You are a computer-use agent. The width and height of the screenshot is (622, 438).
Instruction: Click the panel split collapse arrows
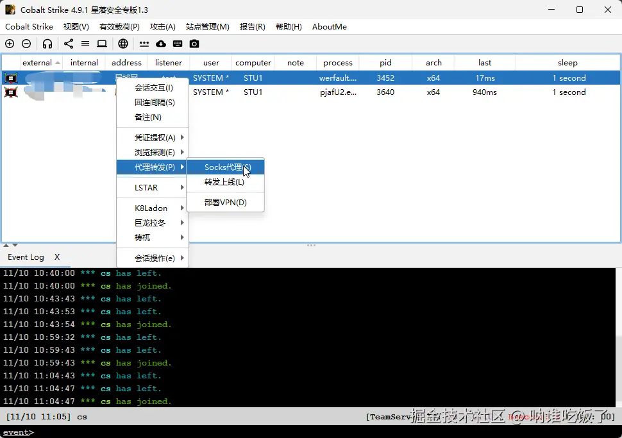11,245
